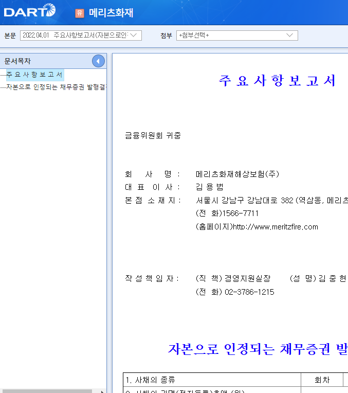The width and height of the screenshot is (348, 393).
Task: Click the 첨부 label
Action: 167,35
